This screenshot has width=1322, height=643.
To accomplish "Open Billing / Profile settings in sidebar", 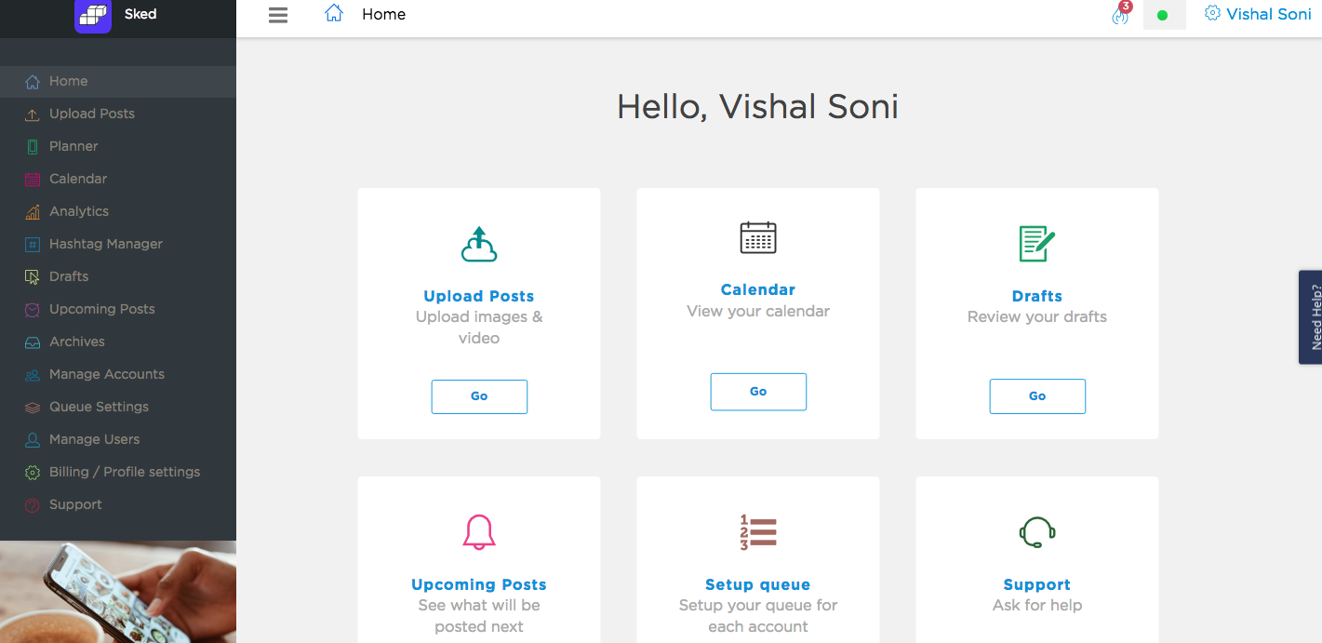I will (x=118, y=473).
